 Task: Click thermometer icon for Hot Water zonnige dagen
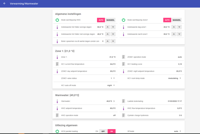pyautogui.click(x=57, y=27)
